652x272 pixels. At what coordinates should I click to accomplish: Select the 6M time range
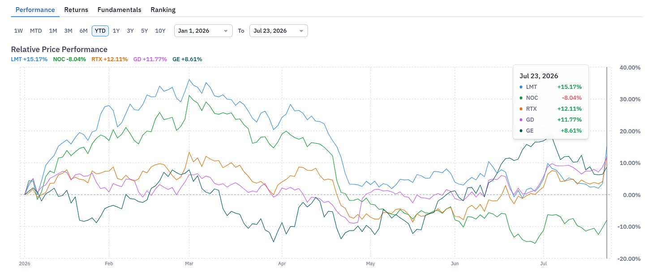click(x=83, y=31)
